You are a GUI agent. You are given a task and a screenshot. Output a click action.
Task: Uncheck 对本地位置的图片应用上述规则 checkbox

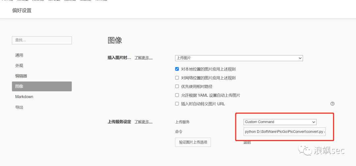coord(177,69)
